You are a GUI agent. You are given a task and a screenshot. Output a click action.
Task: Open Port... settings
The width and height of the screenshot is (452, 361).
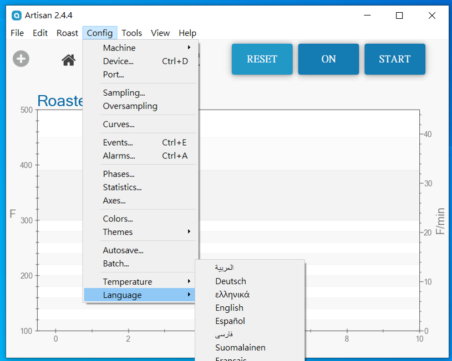tap(140, 74)
